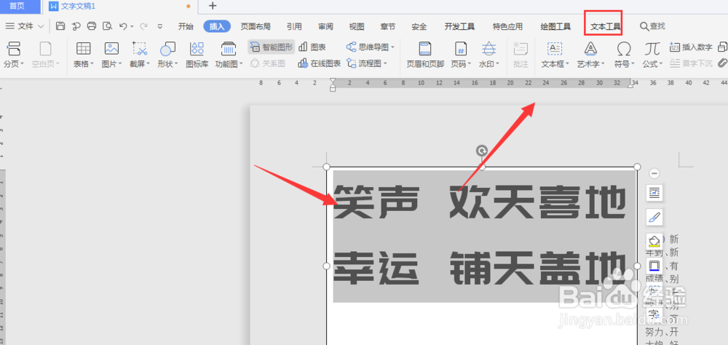The height and width of the screenshot is (345, 728).
Task: Click the 字 text conversion floating button
Action: 654,315
